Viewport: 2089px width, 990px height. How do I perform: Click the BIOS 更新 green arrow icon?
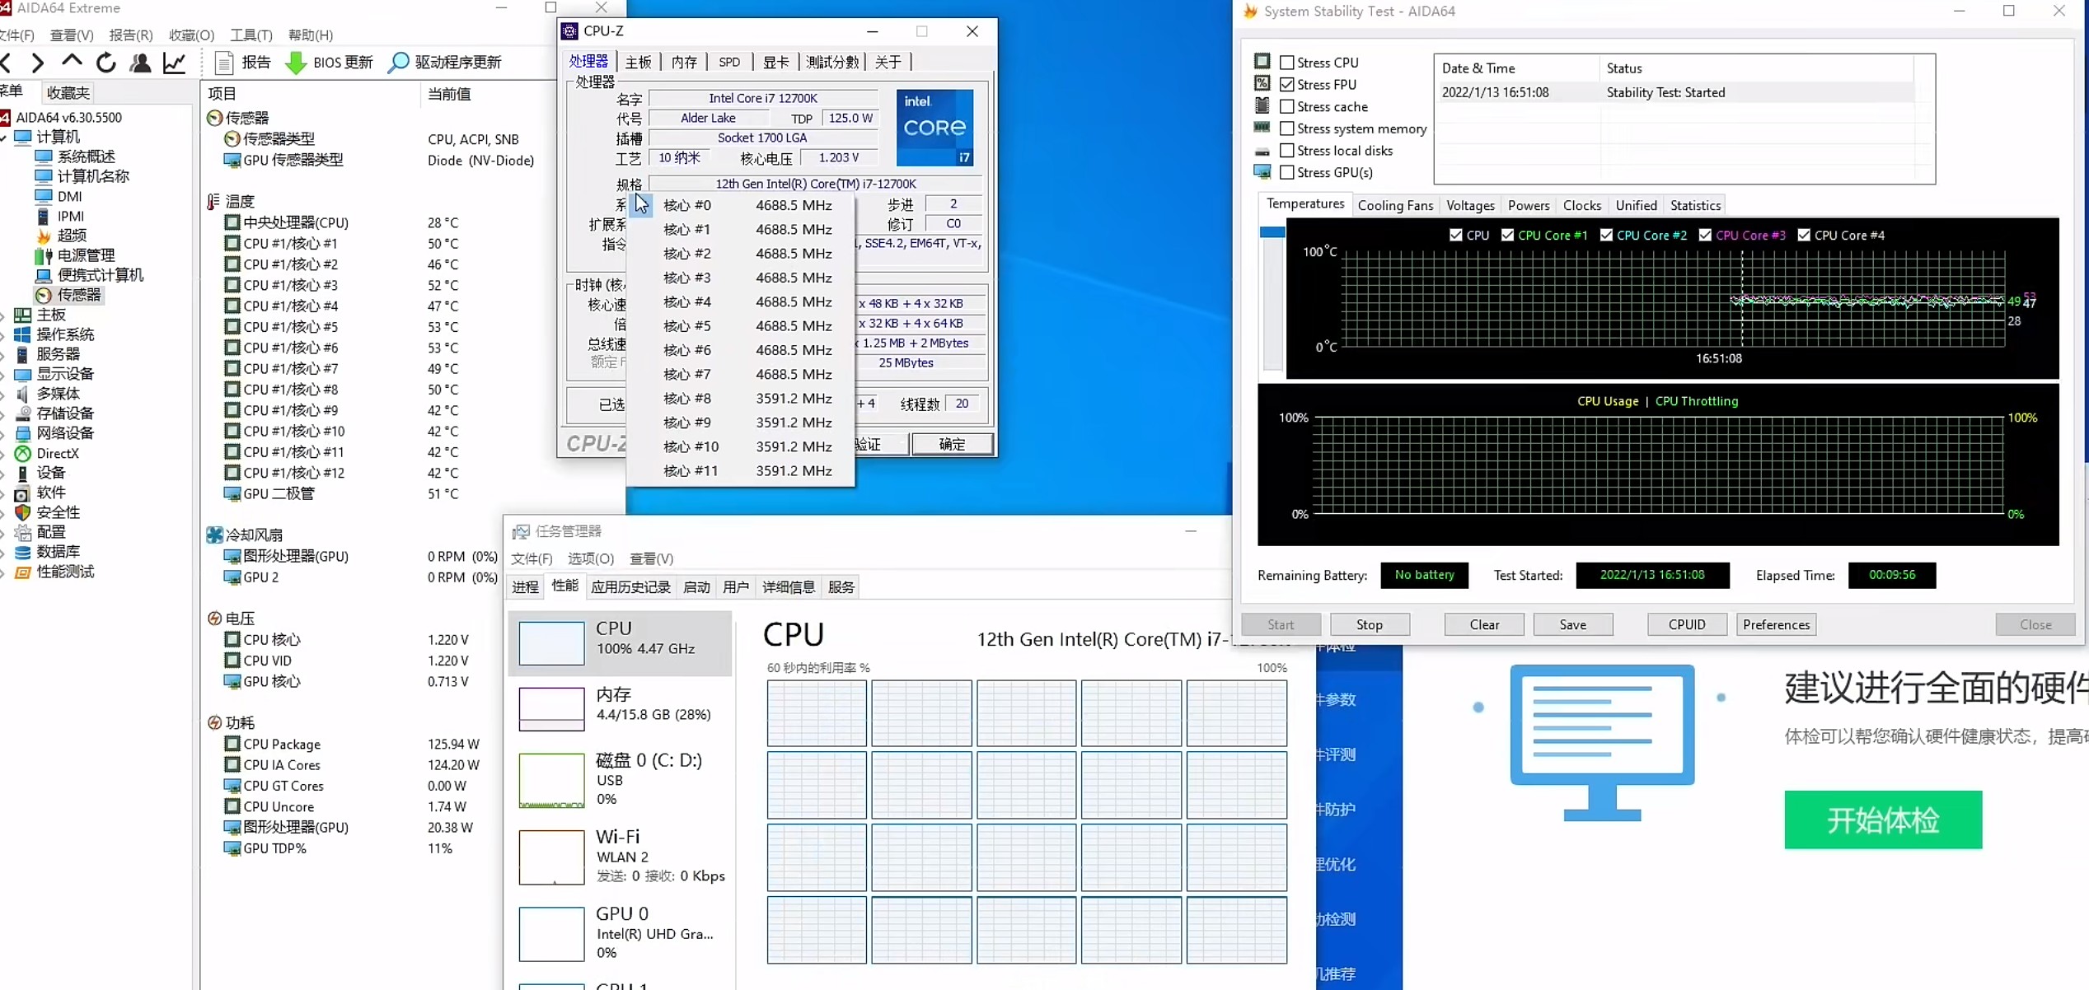tap(296, 63)
